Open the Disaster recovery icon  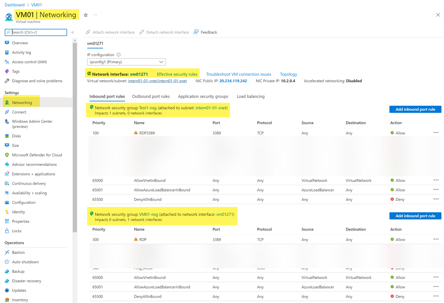(x=7, y=280)
